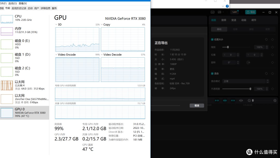Screen dimensions: 280x158
Task: Click the blue help question mark icon
Action: pyautogui.click(x=227, y=6)
